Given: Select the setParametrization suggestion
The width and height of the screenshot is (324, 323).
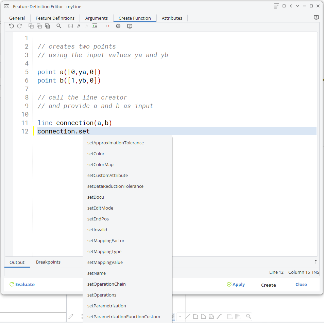Looking at the screenshot, I should [127, 306].
